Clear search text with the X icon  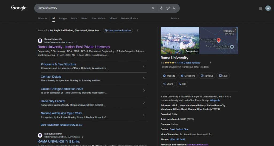153,8
